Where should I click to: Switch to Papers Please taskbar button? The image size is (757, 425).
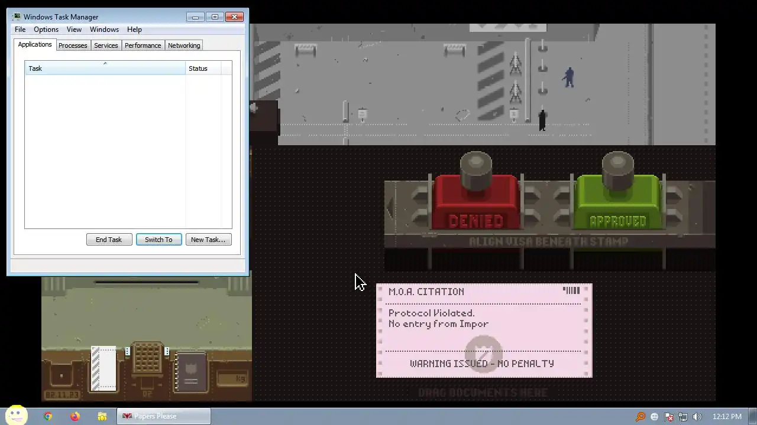pos(163,416)
